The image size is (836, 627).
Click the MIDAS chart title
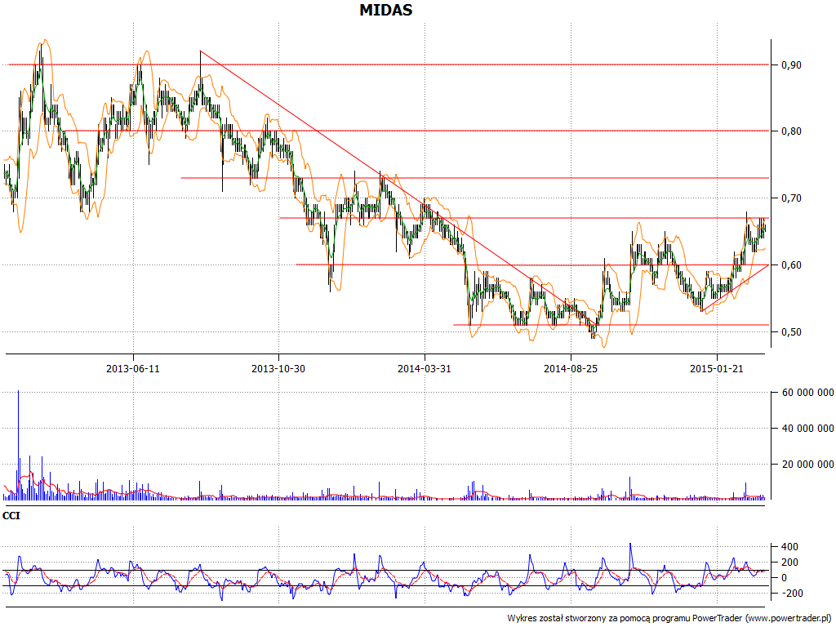click(x=386, y=10)
